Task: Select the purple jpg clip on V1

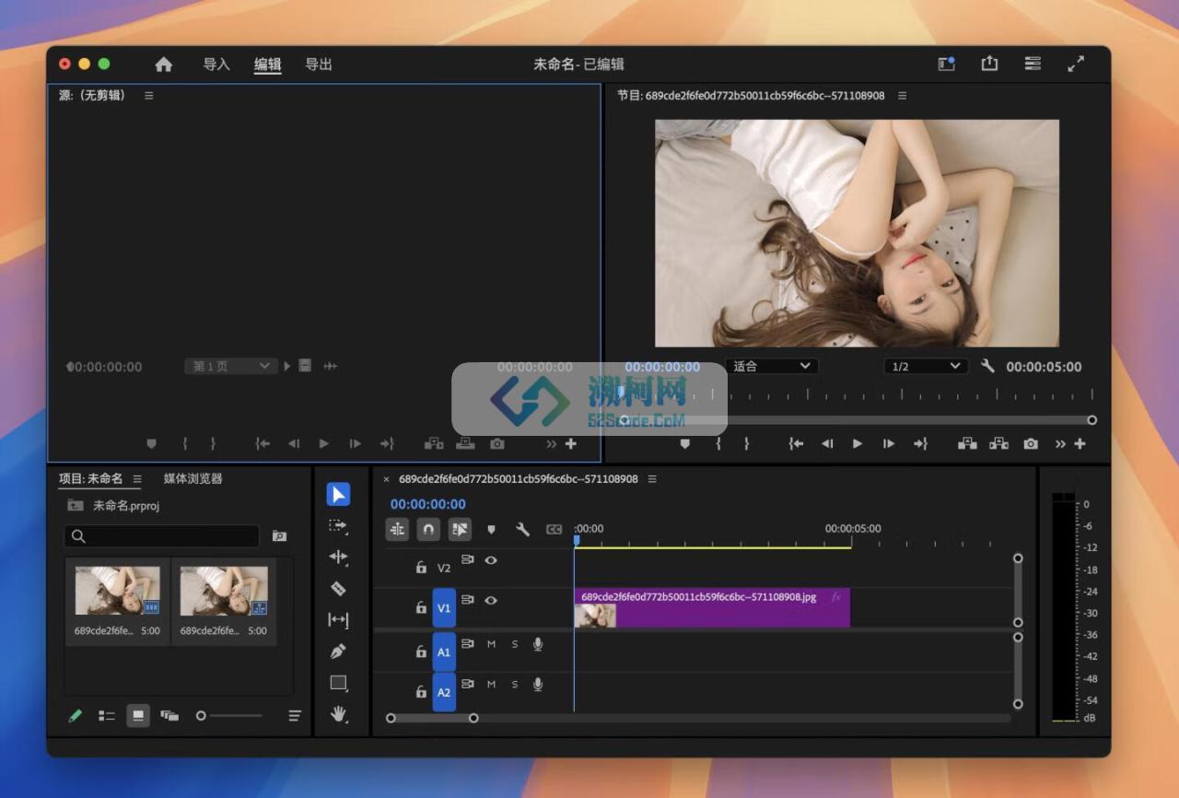Action: tap(711, 608)
